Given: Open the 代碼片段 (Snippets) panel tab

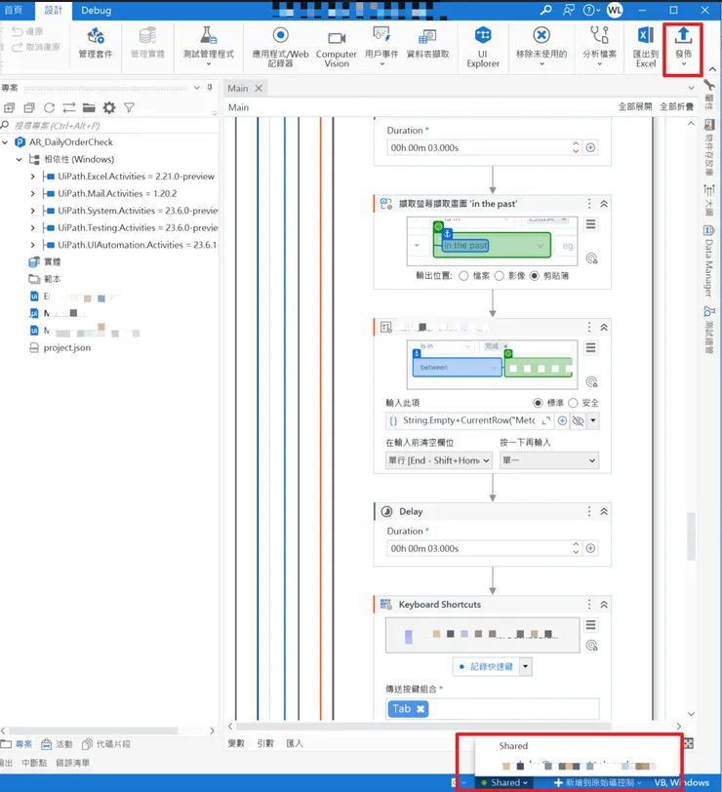Looking at the screenshot, I should click(x=106, y=744).
